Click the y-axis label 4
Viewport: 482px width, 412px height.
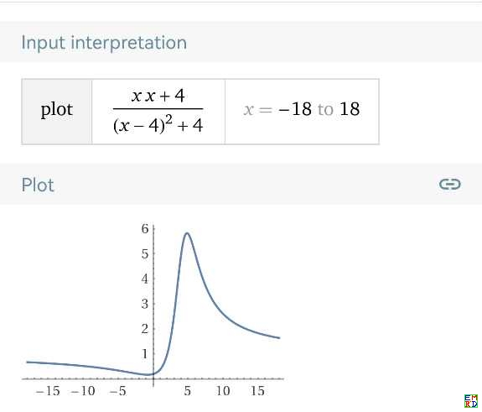145,279
